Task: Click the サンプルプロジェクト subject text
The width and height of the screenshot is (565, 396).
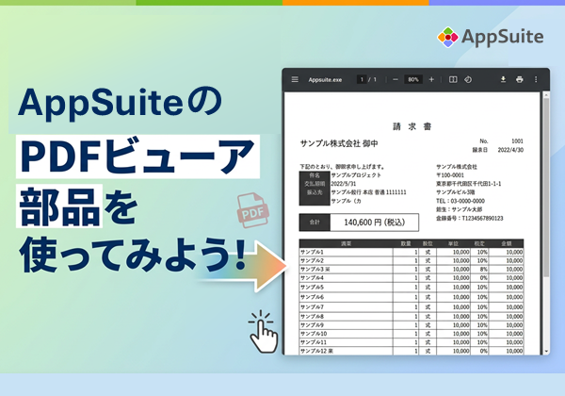Action: 356,175
